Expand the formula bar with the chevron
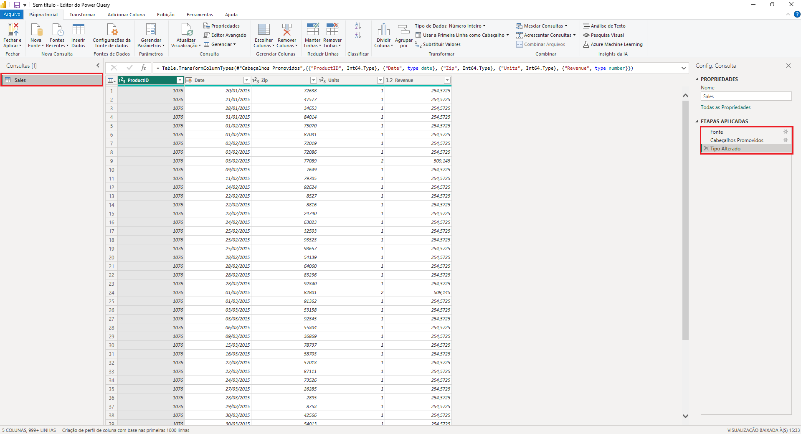This screenshot has width=801, height=434. (684, 68)
